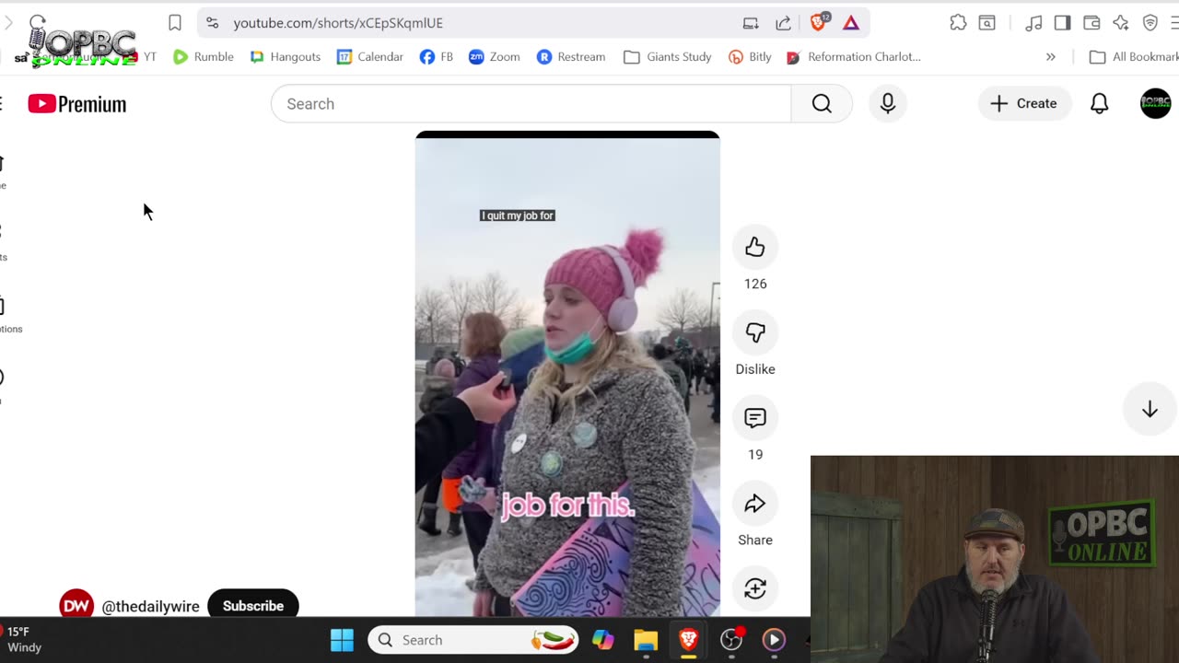This screenshot has width=1179, height=663.
Task: Open the @thedailywire channel link
Action: pyautogui.click(x=150, y=606)
